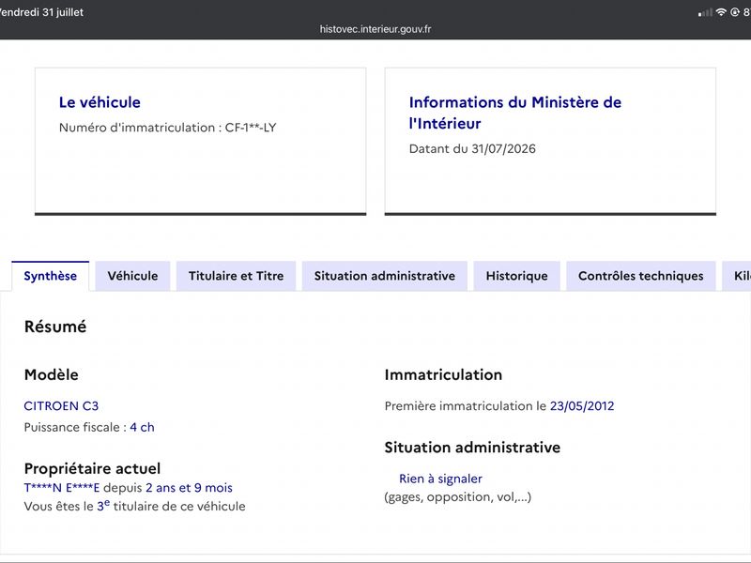Click the 'Rien à signaler' status

(440, 479)
